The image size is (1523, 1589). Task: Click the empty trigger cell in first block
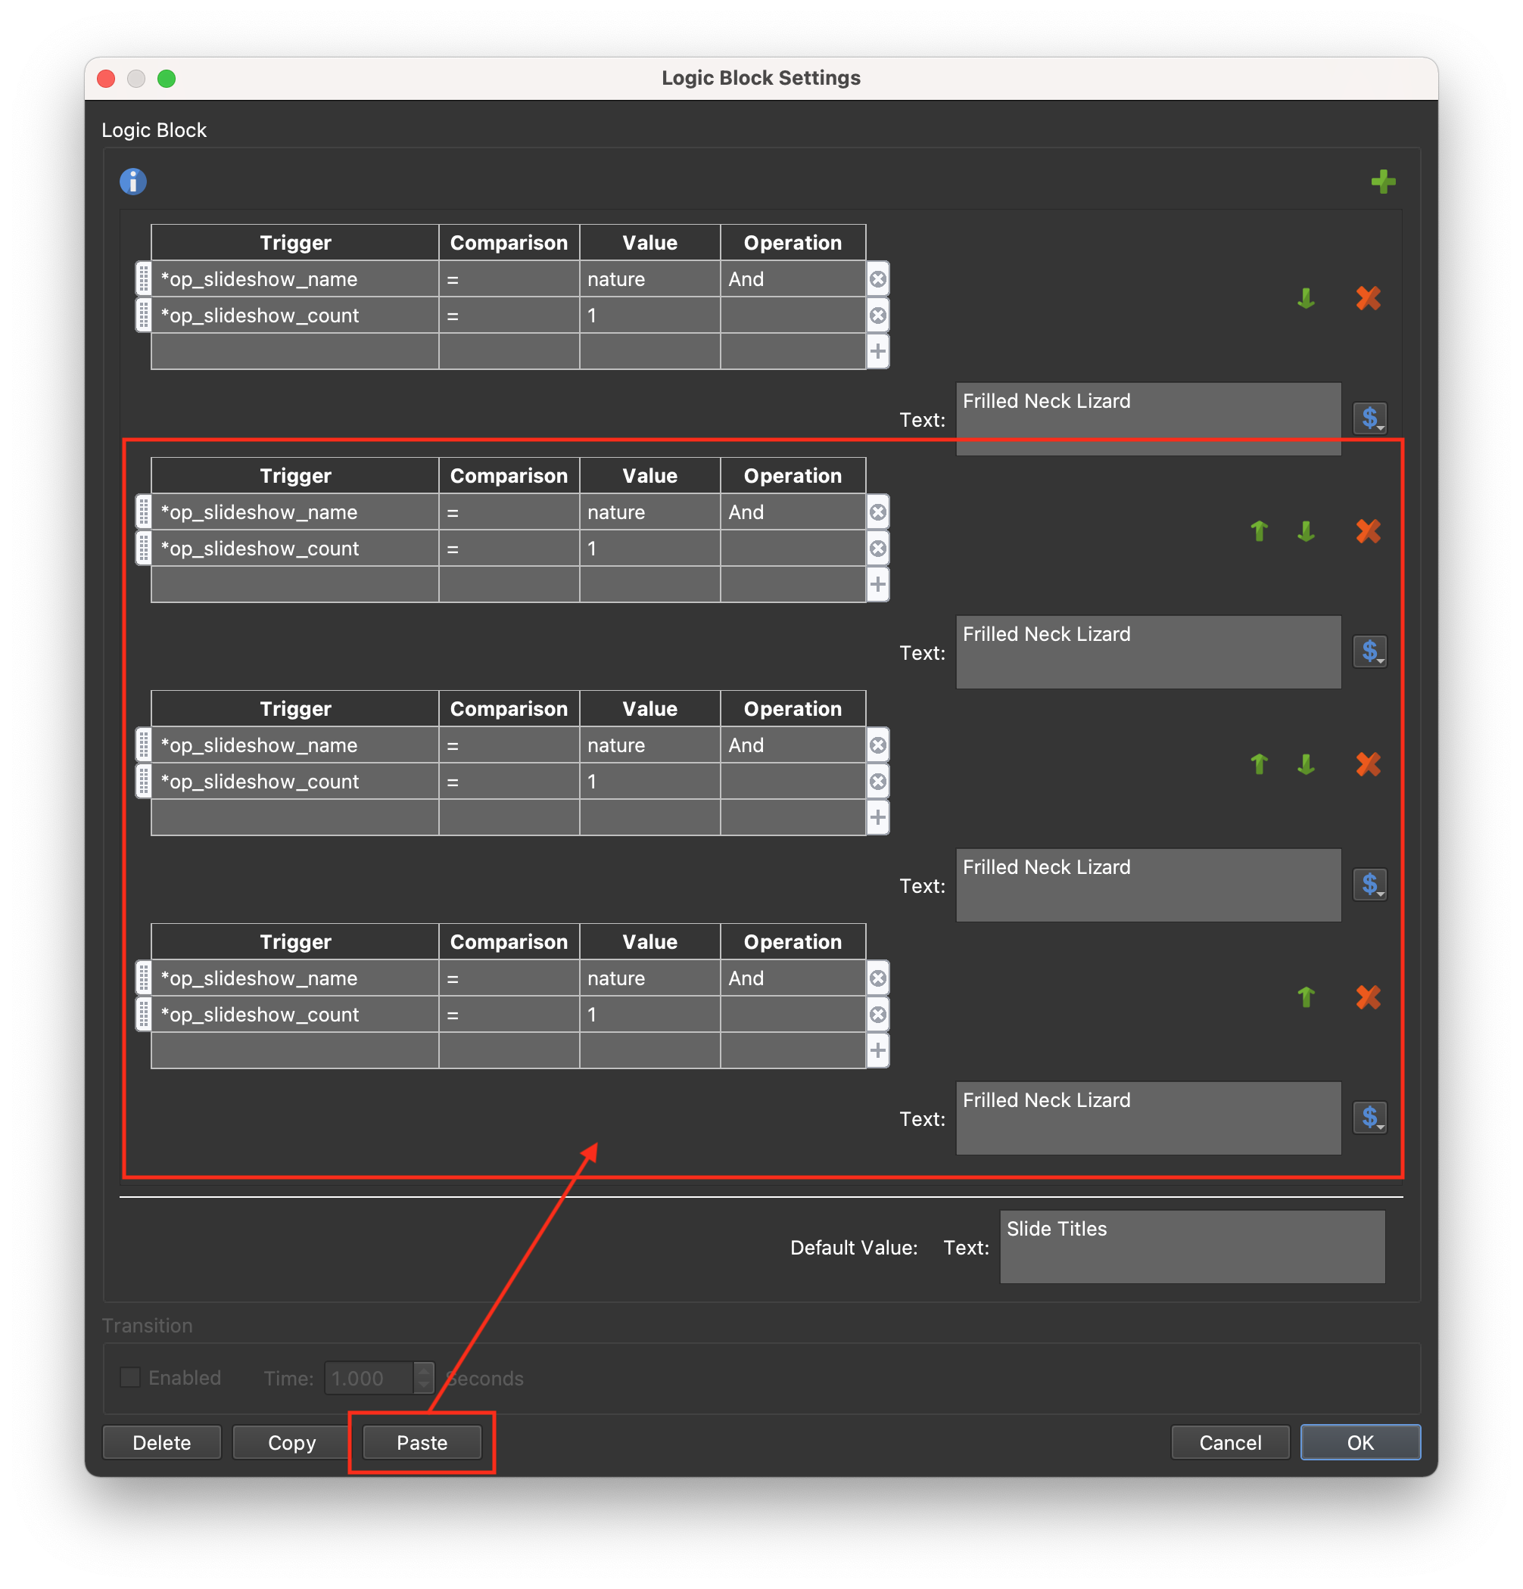click(x=295, y=351)
